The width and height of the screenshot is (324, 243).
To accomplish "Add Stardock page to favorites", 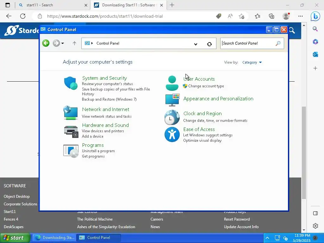I will pos(241,16).
